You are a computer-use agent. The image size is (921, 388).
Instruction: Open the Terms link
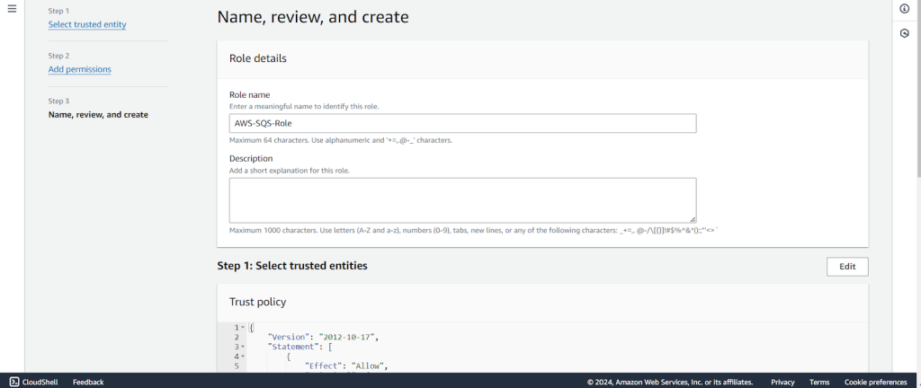(819, 382)
